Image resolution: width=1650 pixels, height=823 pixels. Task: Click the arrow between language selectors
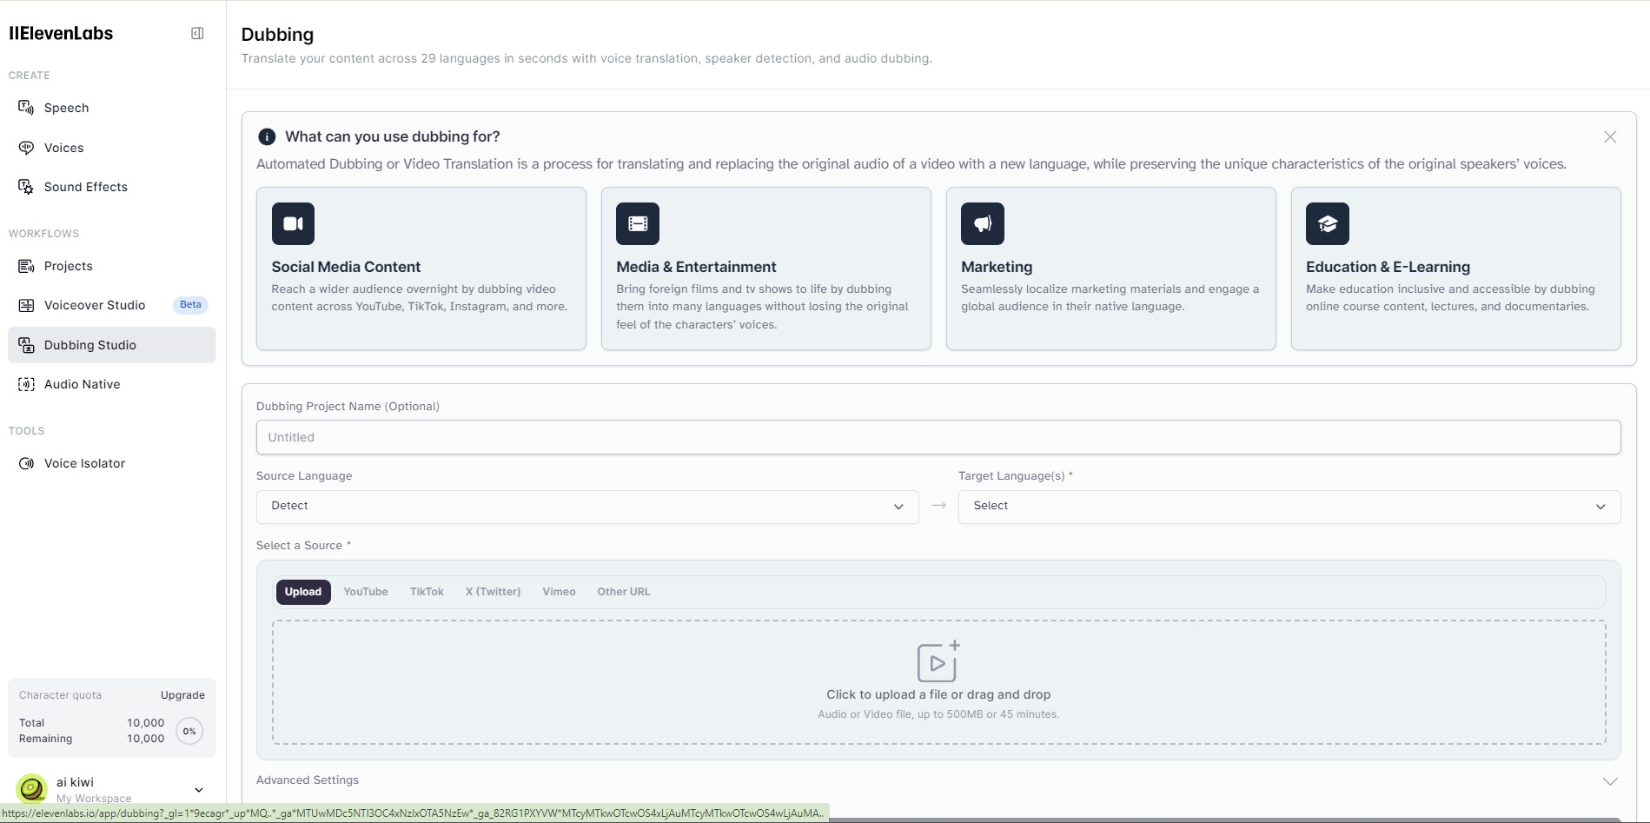pos(938,506)
